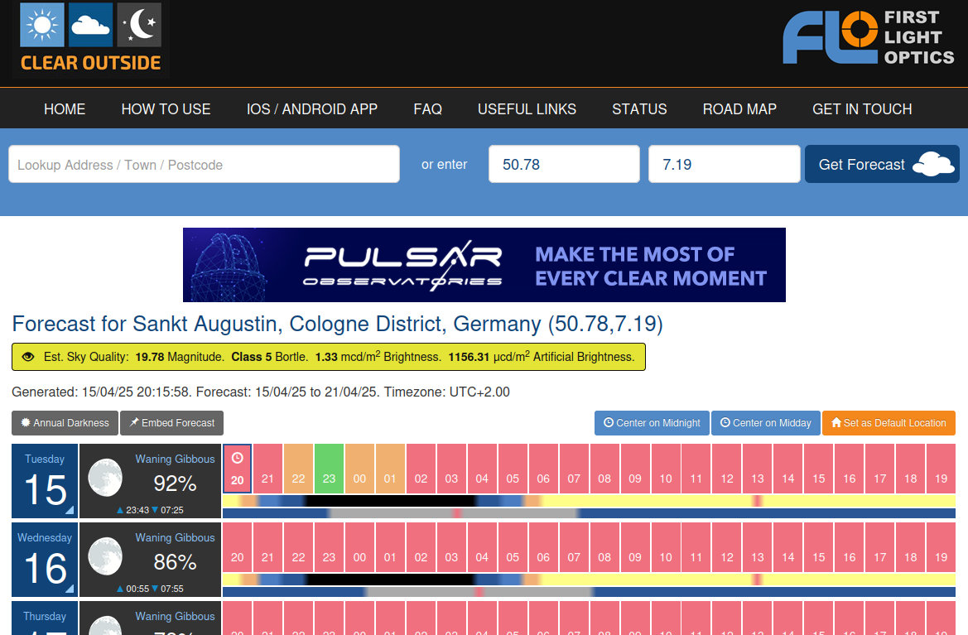Select Tuesday's red 21 hour cell

(x=267, y=469)
